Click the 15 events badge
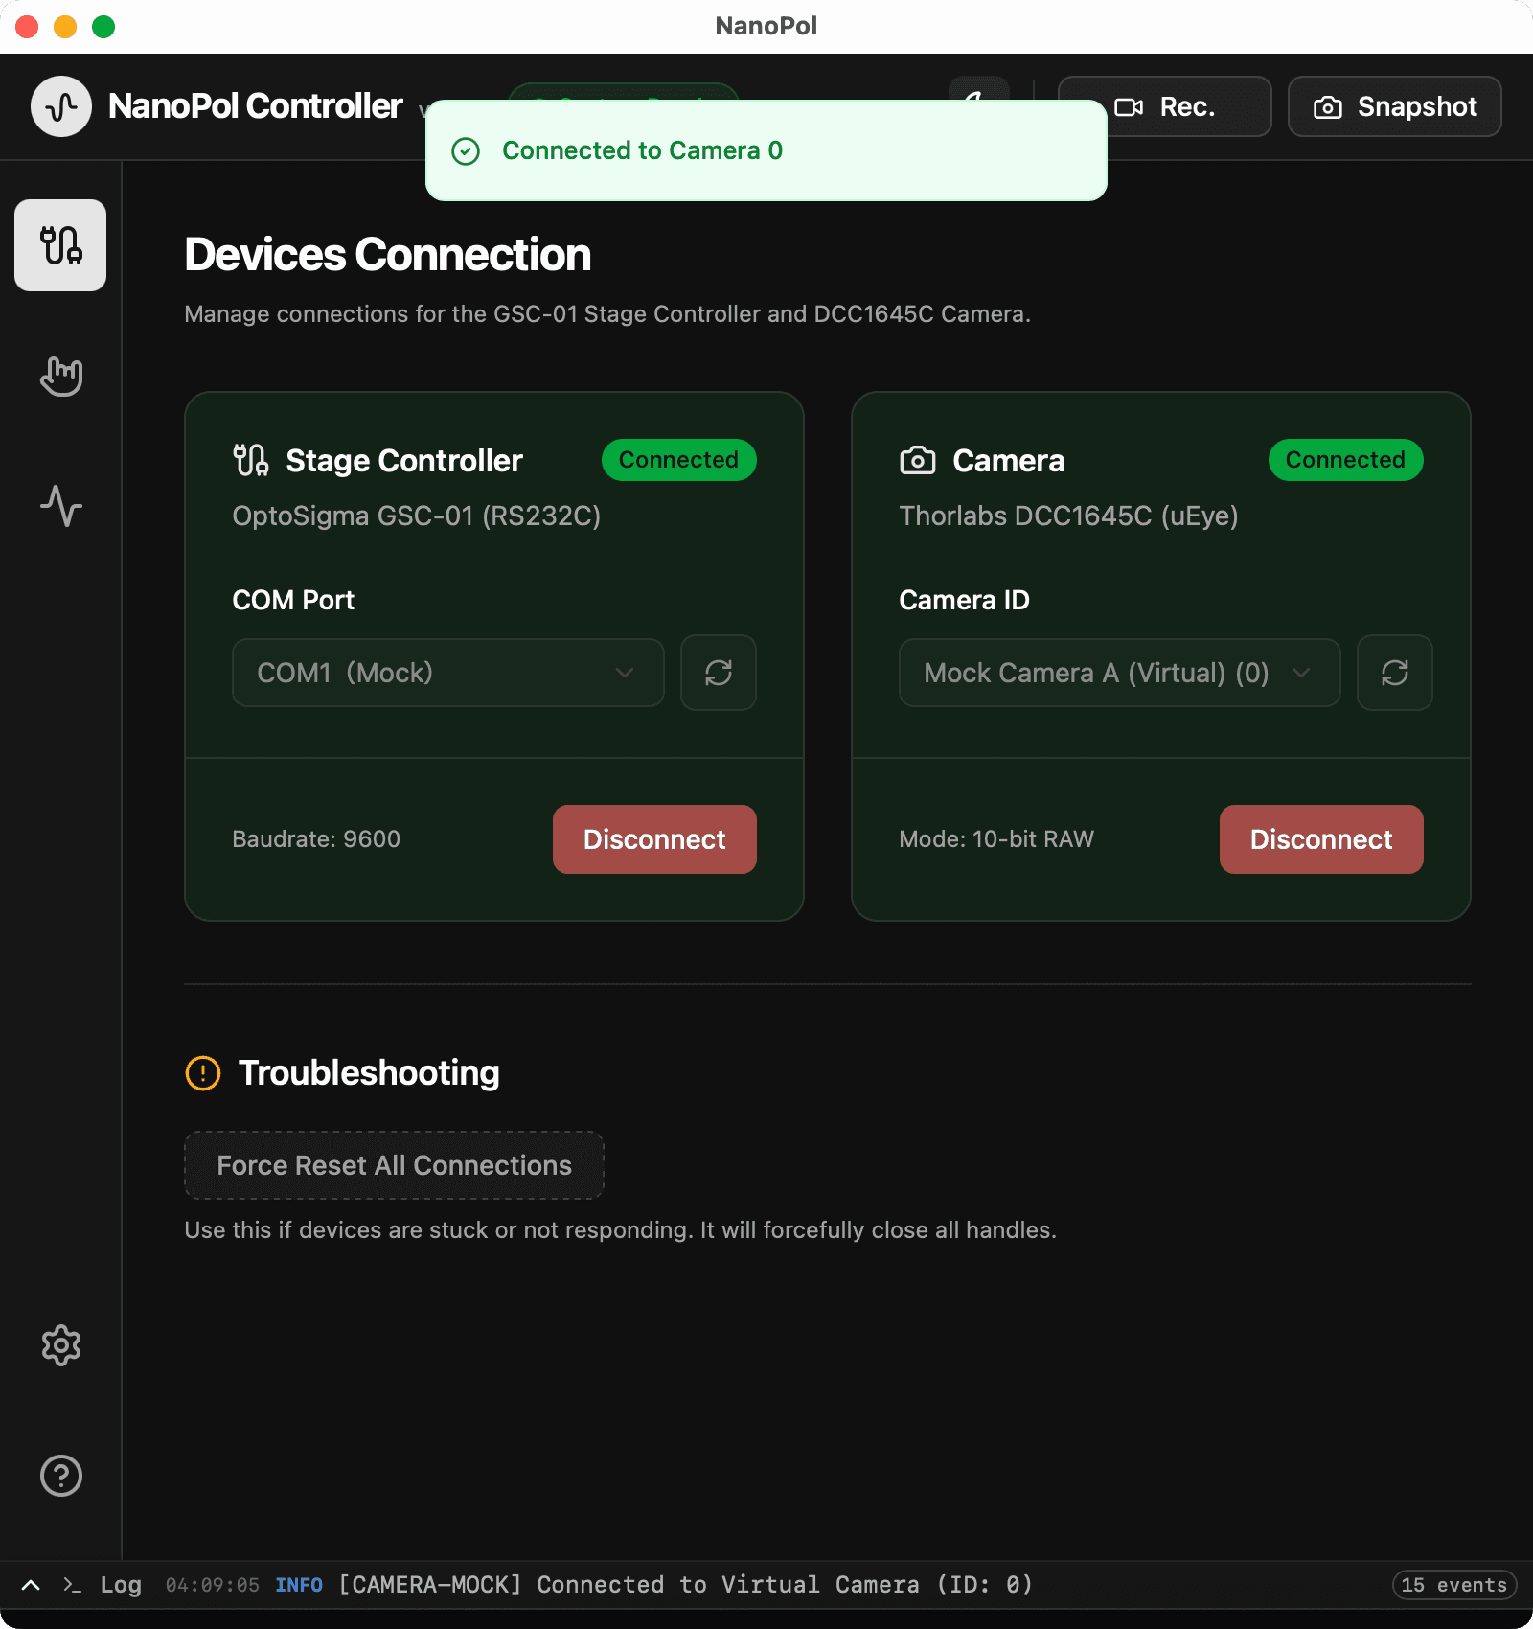Screen dimensions: 1533x1629 click(x=1453, y=1585)
